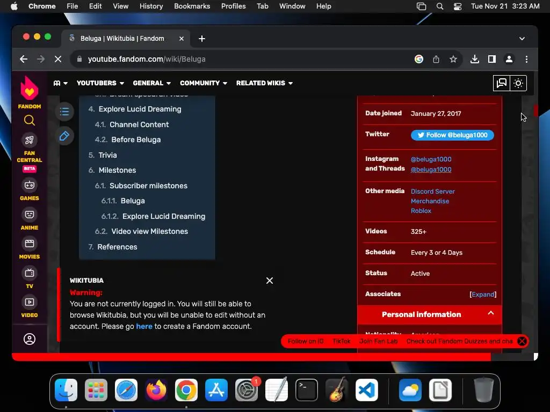Bookmark this page with the star

pyautogui.click(x=453, y=59)
